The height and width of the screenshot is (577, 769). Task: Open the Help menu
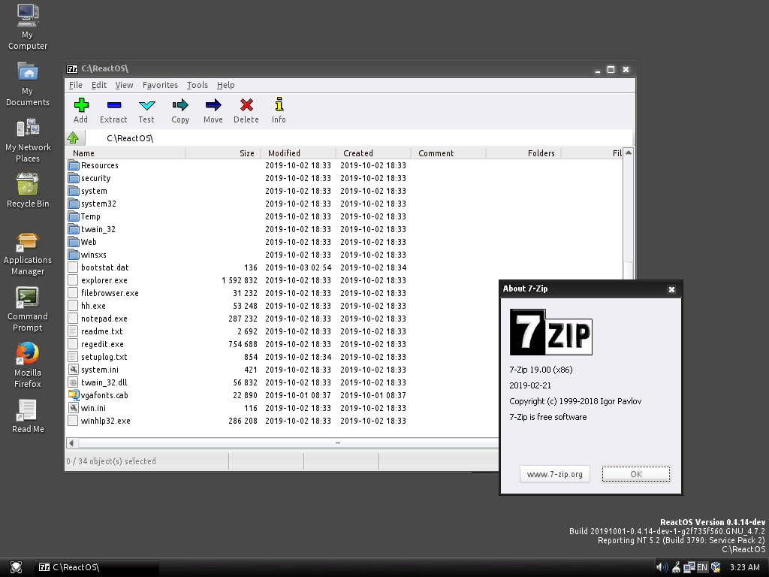pyautogui.click(x=225, y=85)
